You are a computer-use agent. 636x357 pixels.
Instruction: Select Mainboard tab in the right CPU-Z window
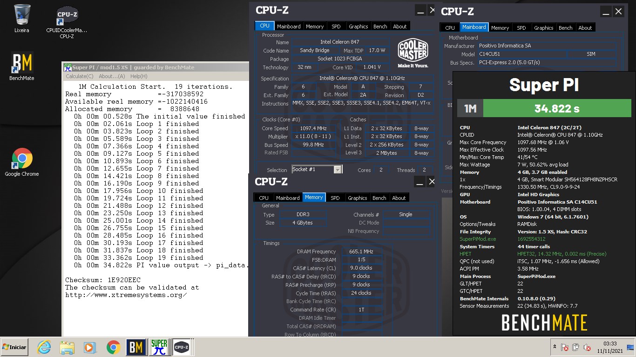(x=474, y=27)
